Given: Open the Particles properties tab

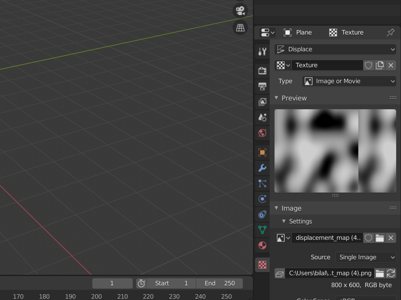Looking at the screenshot, I should pyautogui.click(x=262, y=183).
